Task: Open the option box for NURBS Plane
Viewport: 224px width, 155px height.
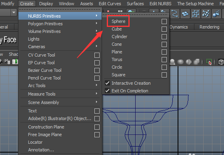Action: (x=164, y=52)
